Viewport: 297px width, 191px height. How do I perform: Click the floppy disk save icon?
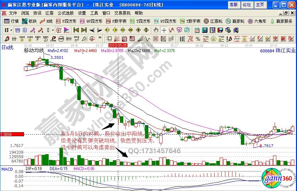pyautogui.click(x=221, y=30)
